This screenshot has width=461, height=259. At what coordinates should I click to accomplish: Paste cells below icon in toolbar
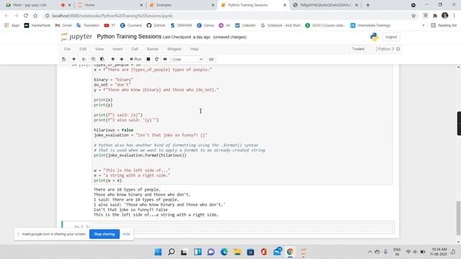click(x=102, y=59)
